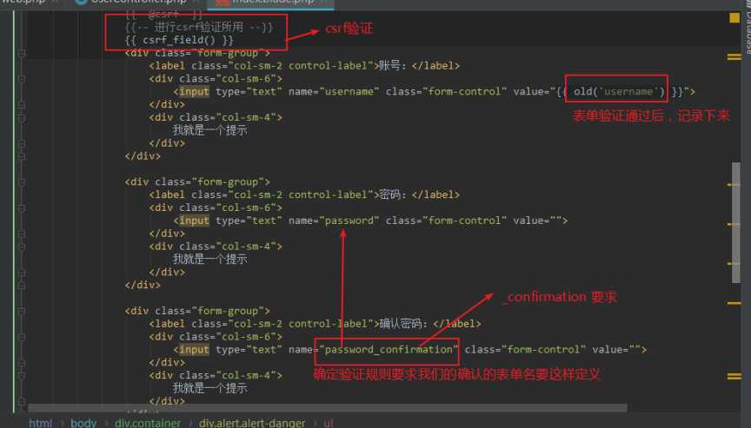The width and height of the screenshot is (751, 428).
Task: Click the closing </div> ending the 账号 form-group
Action: pos(143,156)
